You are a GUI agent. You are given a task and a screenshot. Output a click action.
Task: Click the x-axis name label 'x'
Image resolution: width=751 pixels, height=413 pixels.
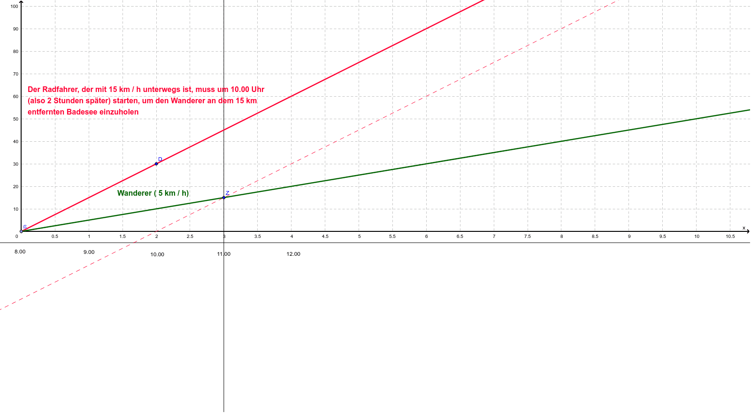click(x=743, y=228)
